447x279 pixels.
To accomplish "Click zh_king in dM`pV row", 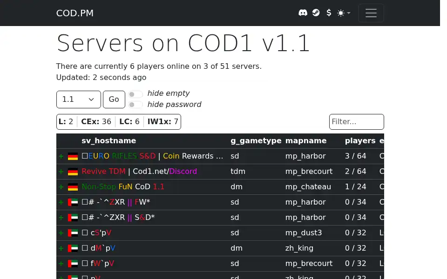I will pyautogui.click(x=299, y=248).
